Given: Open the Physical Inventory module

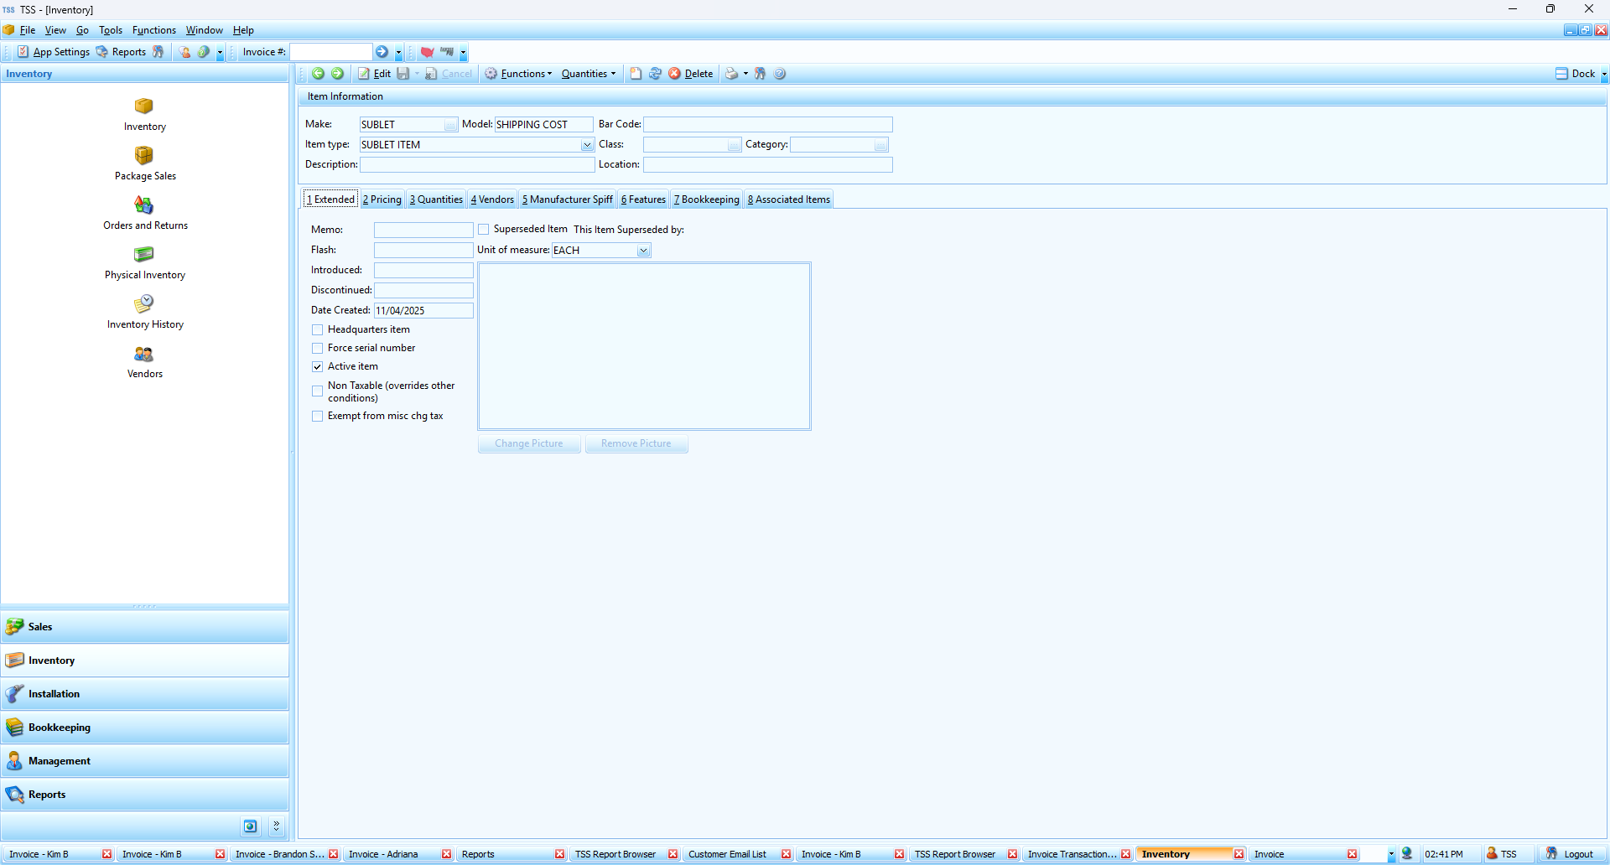Looking at the screenshot, I should pyautogui.click(x=144, y=255).
